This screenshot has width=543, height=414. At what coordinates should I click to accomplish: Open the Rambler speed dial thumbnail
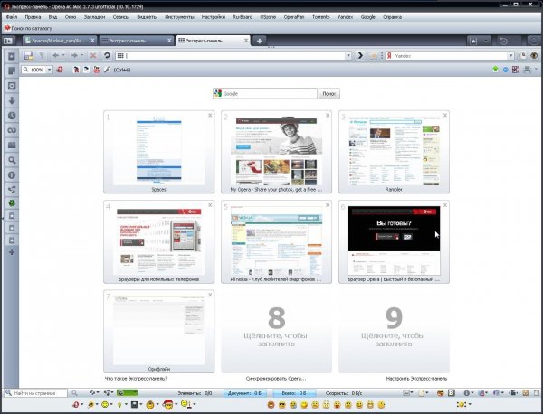[x=394, y=152]
